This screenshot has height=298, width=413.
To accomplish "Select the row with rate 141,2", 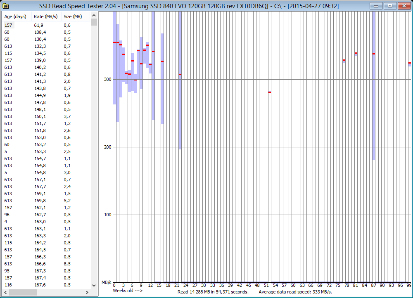I will coord(46,74).
